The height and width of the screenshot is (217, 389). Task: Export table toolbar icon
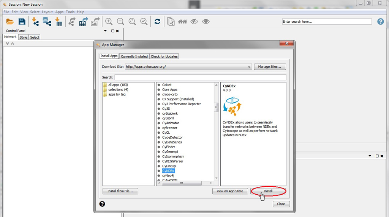click(84, 22)
